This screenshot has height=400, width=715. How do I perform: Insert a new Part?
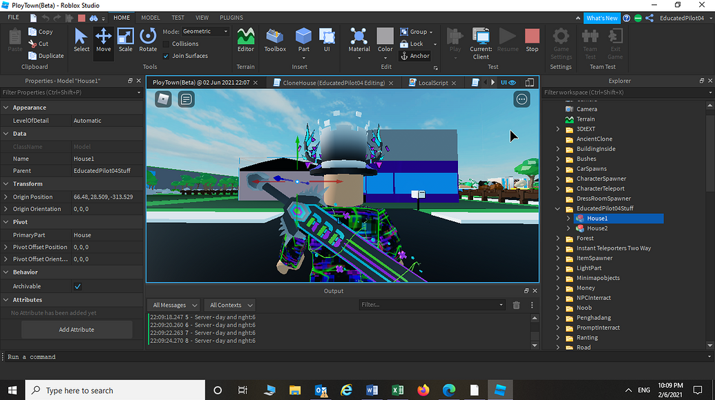304,40
